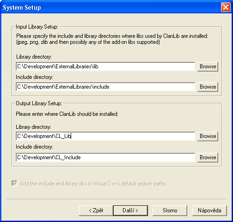
Task: Click into the C:\Development\CL_Lib field
Action: pos(105,136)
